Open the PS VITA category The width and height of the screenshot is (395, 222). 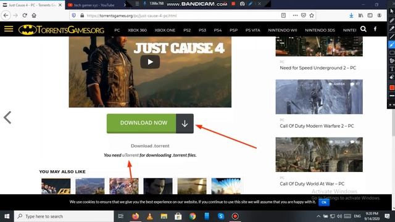click(x=252, y=30)
